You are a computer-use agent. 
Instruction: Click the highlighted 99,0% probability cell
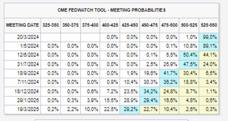209,37
